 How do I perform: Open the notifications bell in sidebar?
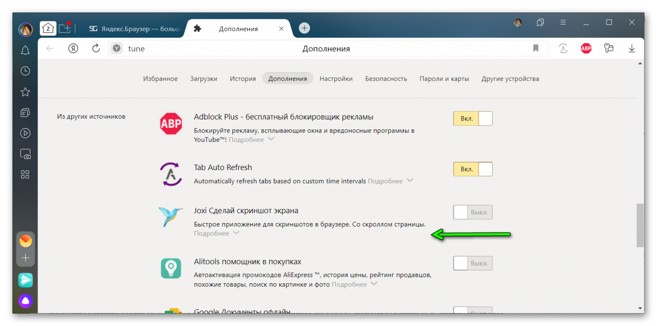pyautogui.click(x=25, y=50)
